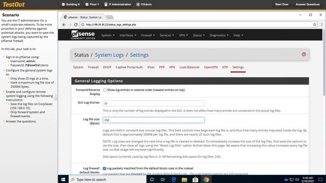The width and height of the screenshot is (326, 183).
Task: Click the browser back arrow
Action: [x=64, y=24]
